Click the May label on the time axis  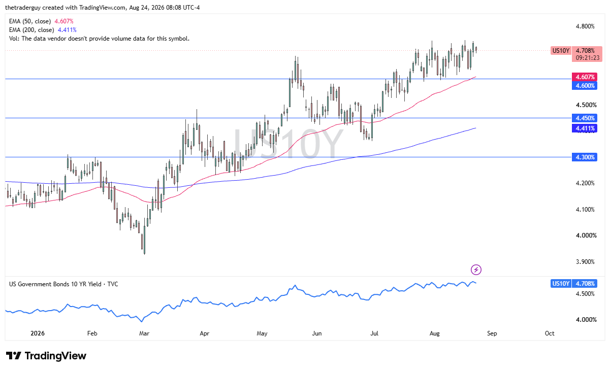coord(262,333)
